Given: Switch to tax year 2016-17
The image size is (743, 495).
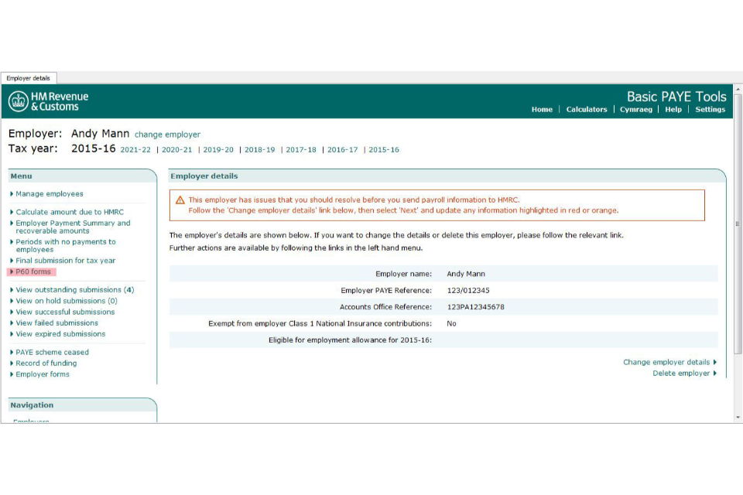Looking at the screenshot, I should coord(342,150).
